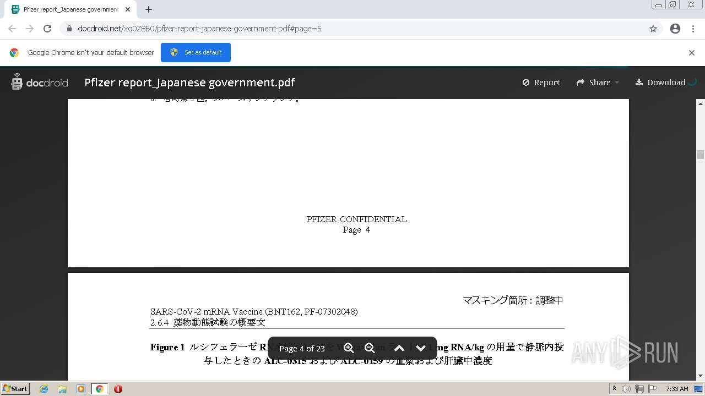Click the taskbar clock 7:33 AM
The height and width of the screenshot is (396, 705).
coord(677,389)
